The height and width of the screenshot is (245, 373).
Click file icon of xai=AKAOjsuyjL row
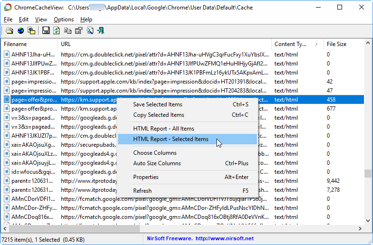7,163
